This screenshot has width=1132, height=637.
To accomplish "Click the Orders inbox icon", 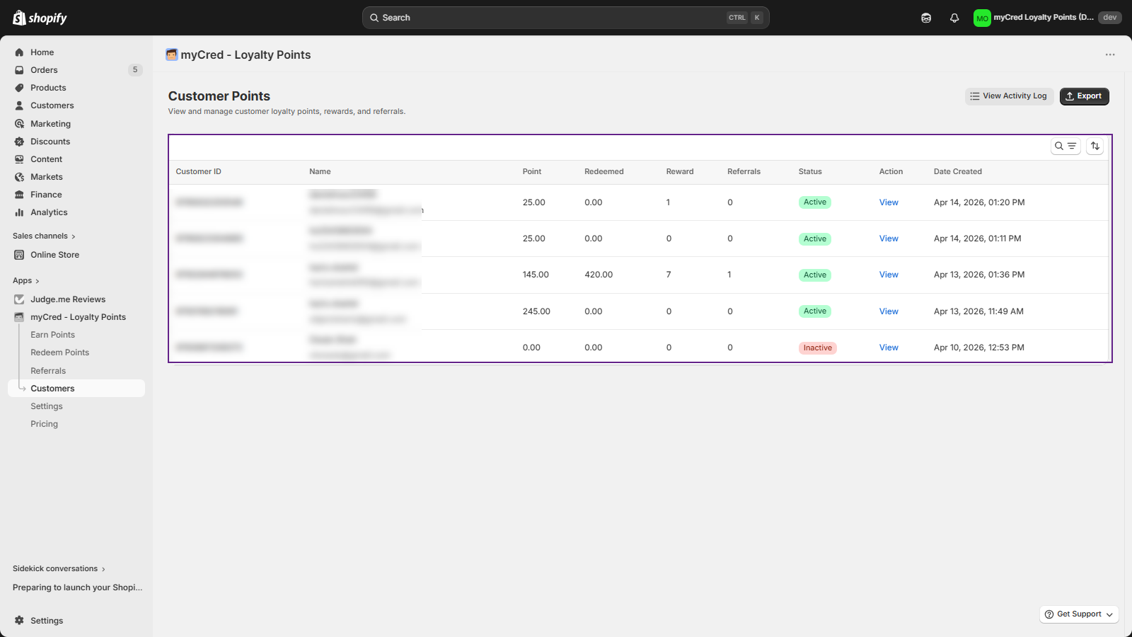I will click(x=19, y=70).
